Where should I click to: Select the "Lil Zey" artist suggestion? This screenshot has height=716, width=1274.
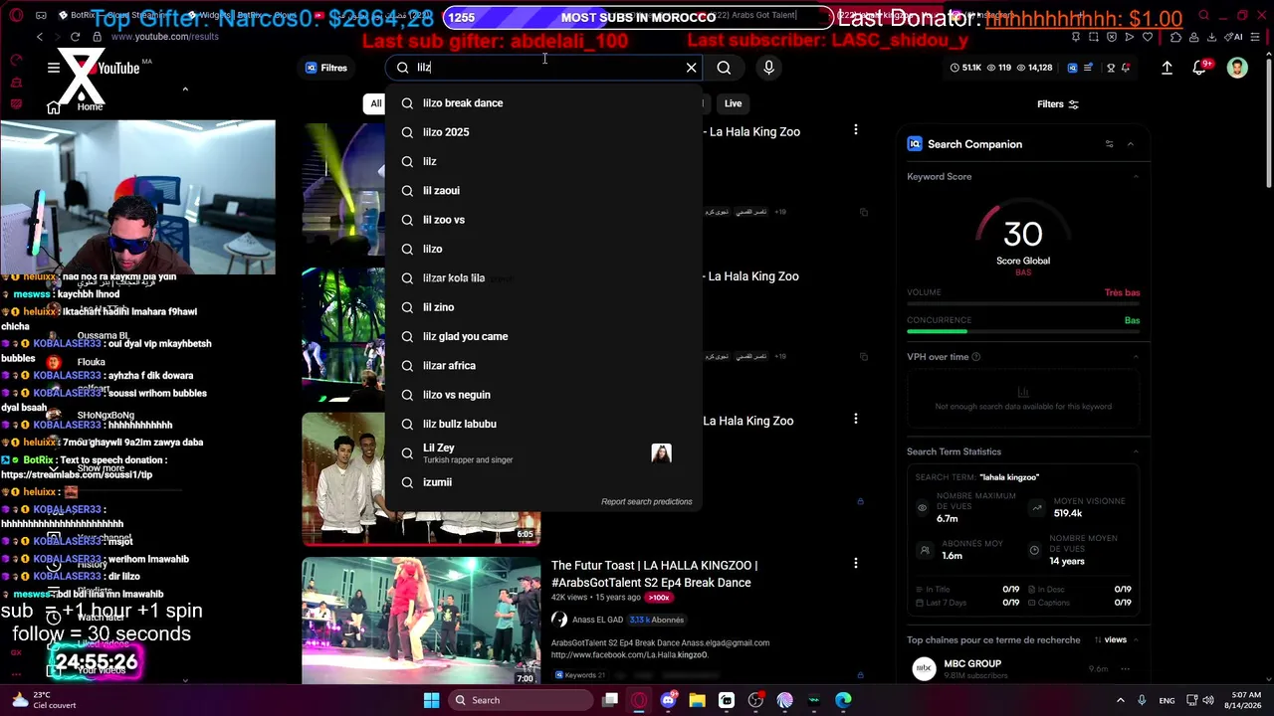click(x=543, y=453)
